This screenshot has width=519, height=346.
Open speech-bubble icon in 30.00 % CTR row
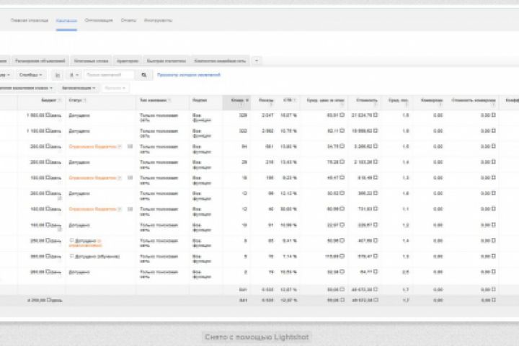tap(130, 209)
